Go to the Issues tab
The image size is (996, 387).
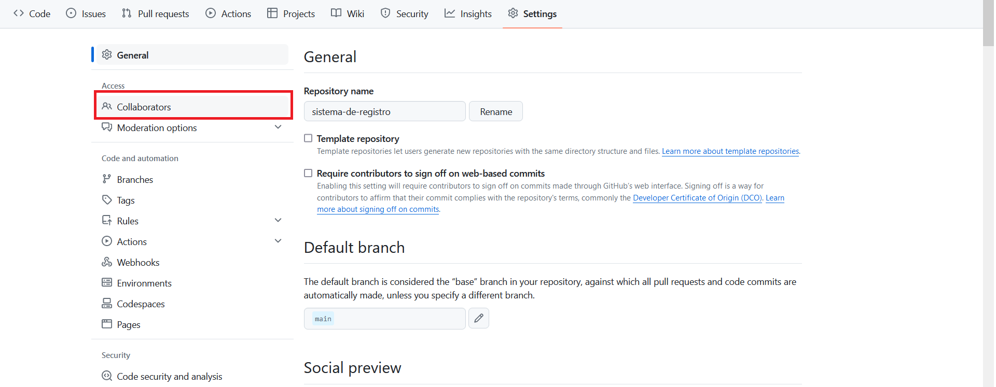pyautogui.click(x=86, y=13)
